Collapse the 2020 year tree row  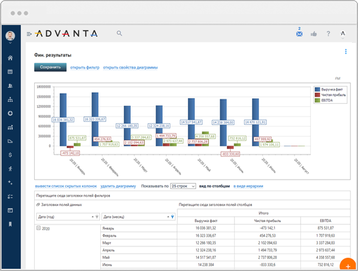(39, 228)
